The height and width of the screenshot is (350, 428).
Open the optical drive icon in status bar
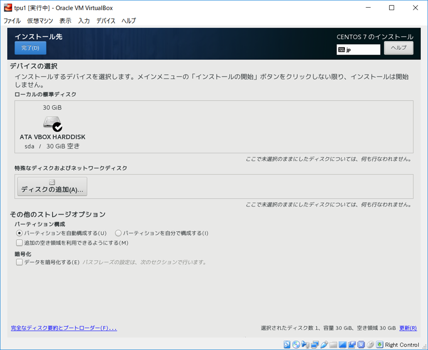(296, 345)
